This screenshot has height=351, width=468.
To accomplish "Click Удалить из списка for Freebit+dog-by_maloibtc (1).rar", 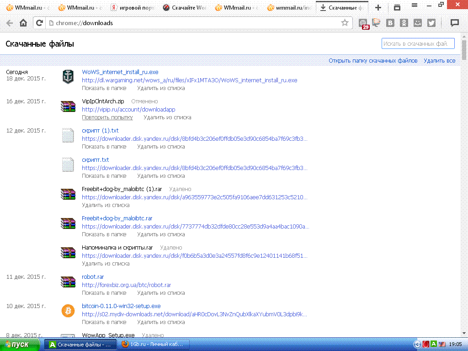I will pyautogui.click(x=106, y=205).
